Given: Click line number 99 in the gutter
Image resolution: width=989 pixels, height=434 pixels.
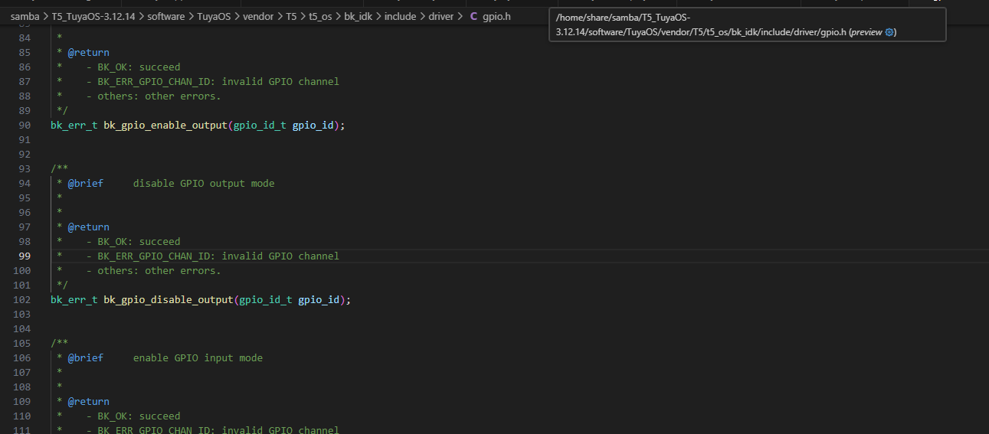Looking at the screenshot, I should coord(25,256).
